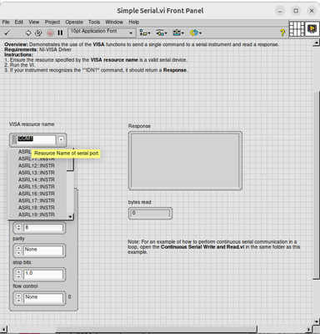Select ASRL18::INSTR from the list

(37, 208)
